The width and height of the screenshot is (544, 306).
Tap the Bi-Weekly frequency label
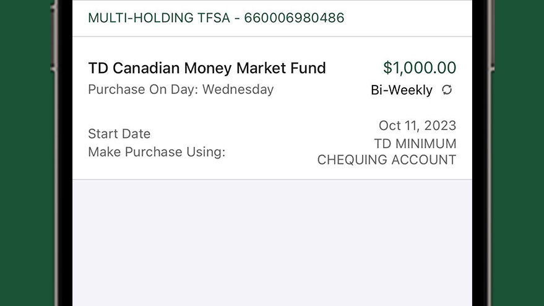tap(402, 90)
